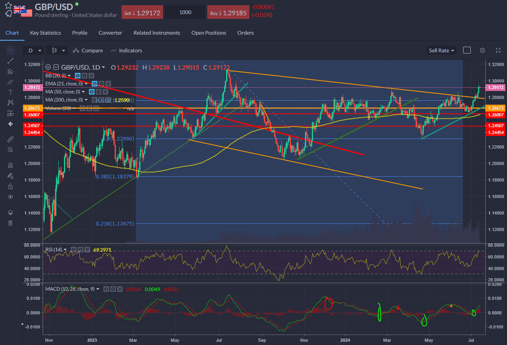Open the Sell Rate dropdown
The width and height of the screenshot is (507, 345).
pos(441,50)
